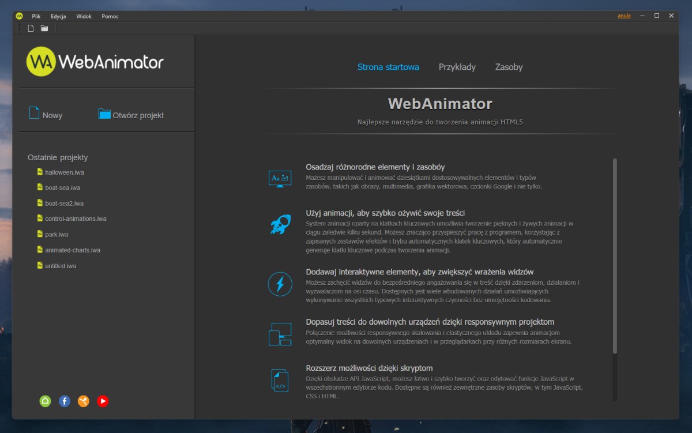Open the Pomoc menu
This screenshot has height=433, width=692.
[x=110, y=16]
